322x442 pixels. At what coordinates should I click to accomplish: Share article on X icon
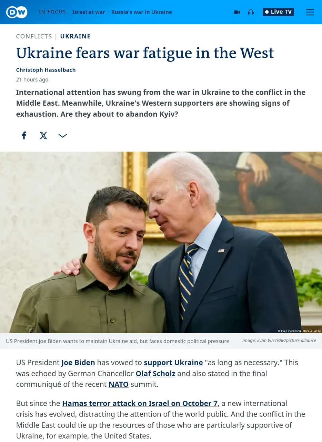tap(43, 135)
